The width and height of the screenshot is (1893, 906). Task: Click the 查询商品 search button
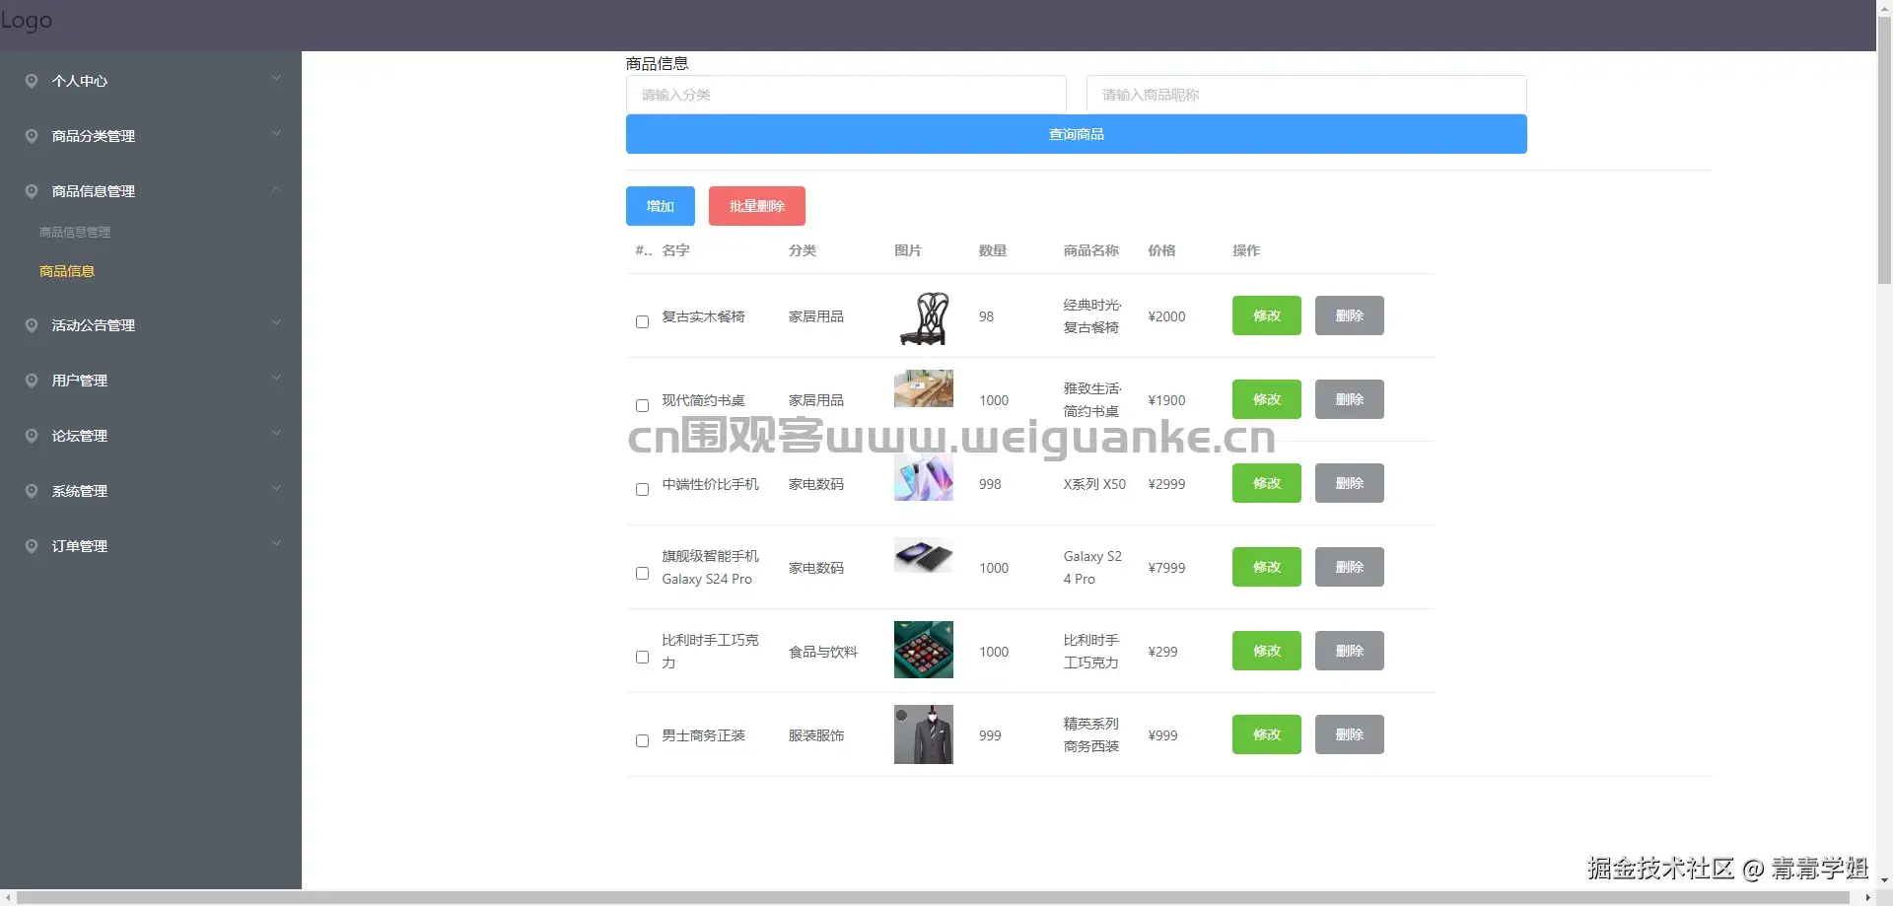pos(1077,134)
